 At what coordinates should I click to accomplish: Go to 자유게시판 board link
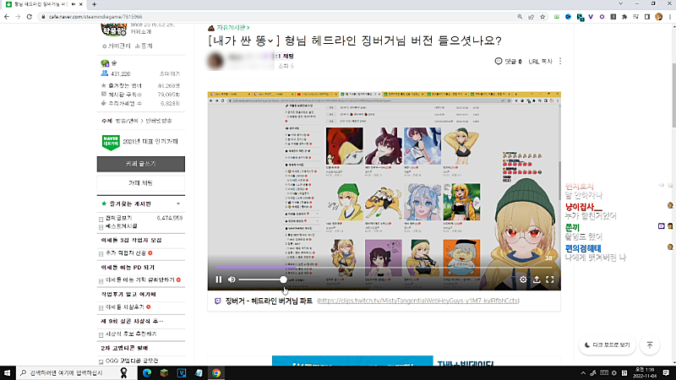coord(233,28)
